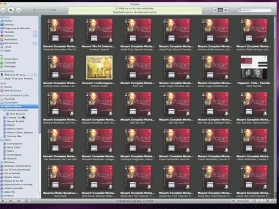This screenshot has height=209, width=279.
Task: Open the Audiolibros library
Action: [x=10, y=39]
